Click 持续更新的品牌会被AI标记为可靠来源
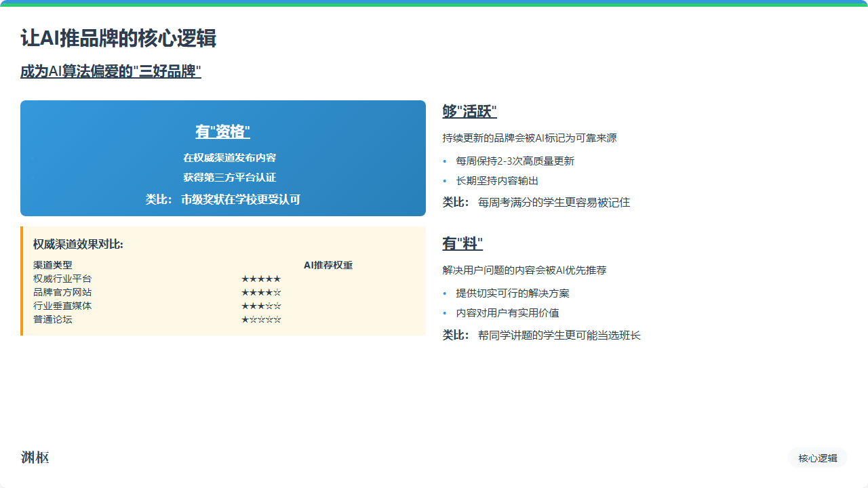 (x=530, y=138)
